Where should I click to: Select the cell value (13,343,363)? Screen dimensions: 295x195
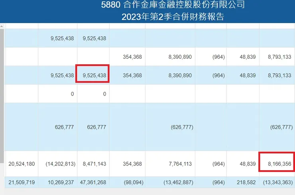[278, 182]
